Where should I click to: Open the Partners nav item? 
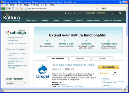tap(56, 20)
